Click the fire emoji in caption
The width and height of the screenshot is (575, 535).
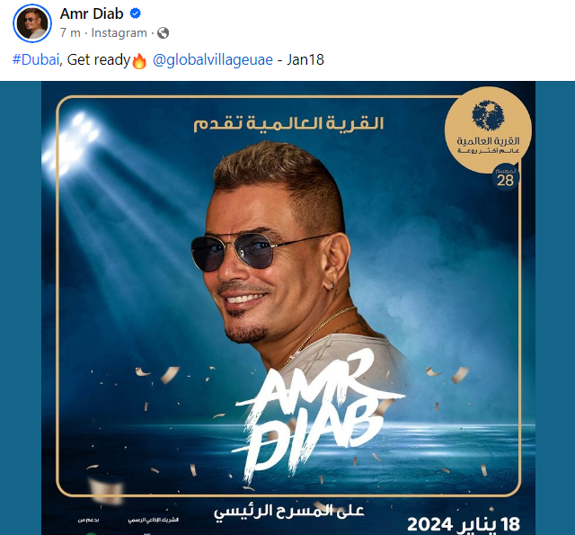tap(139, 60)
